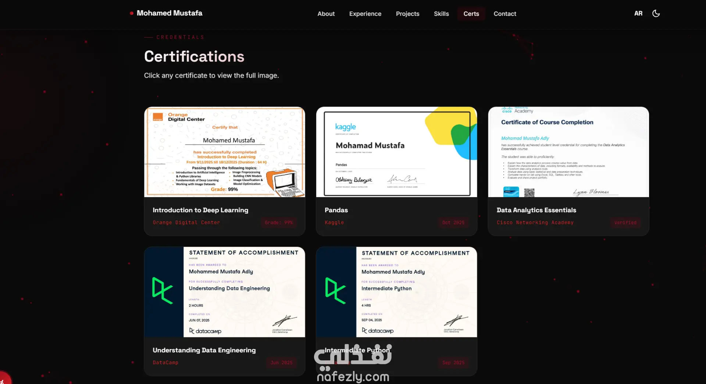
Task: Click the "Grade: 99%" badge
Action: (x=279, y=223)
